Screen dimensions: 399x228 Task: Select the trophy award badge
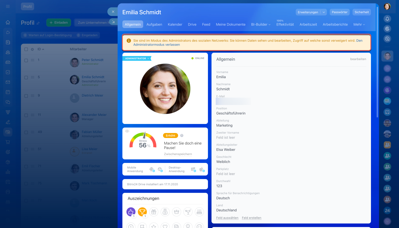142,212
